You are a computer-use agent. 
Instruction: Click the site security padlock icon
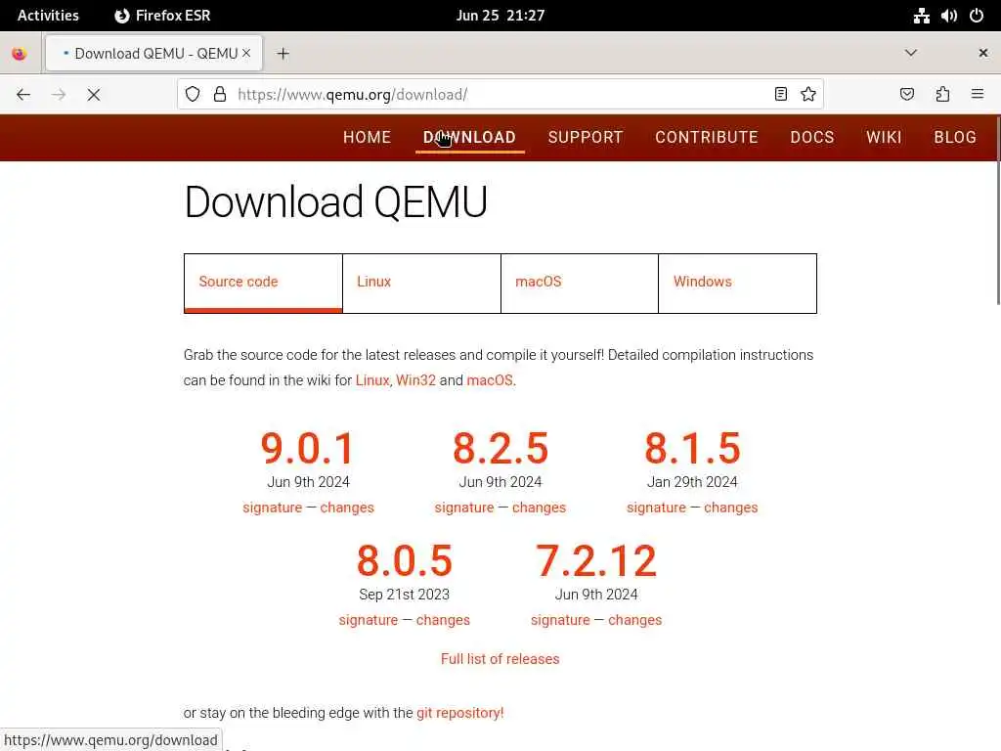220,95
